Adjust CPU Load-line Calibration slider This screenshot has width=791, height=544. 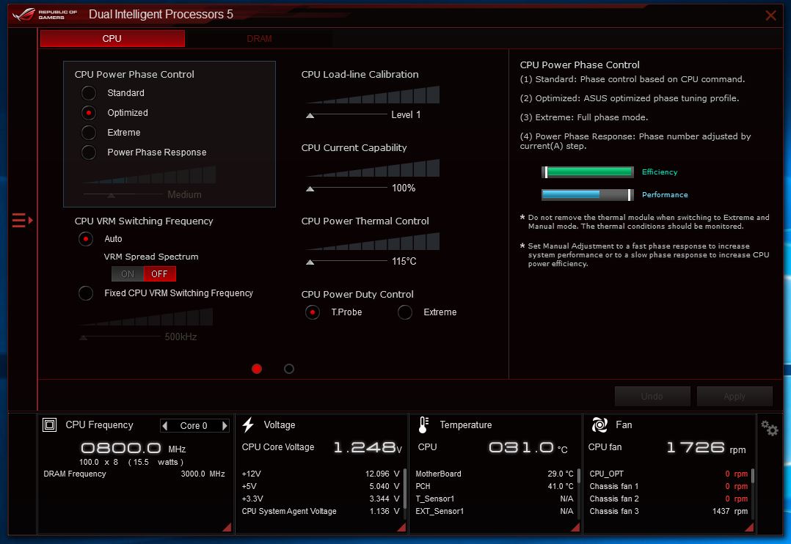click(x=310, y=115)
